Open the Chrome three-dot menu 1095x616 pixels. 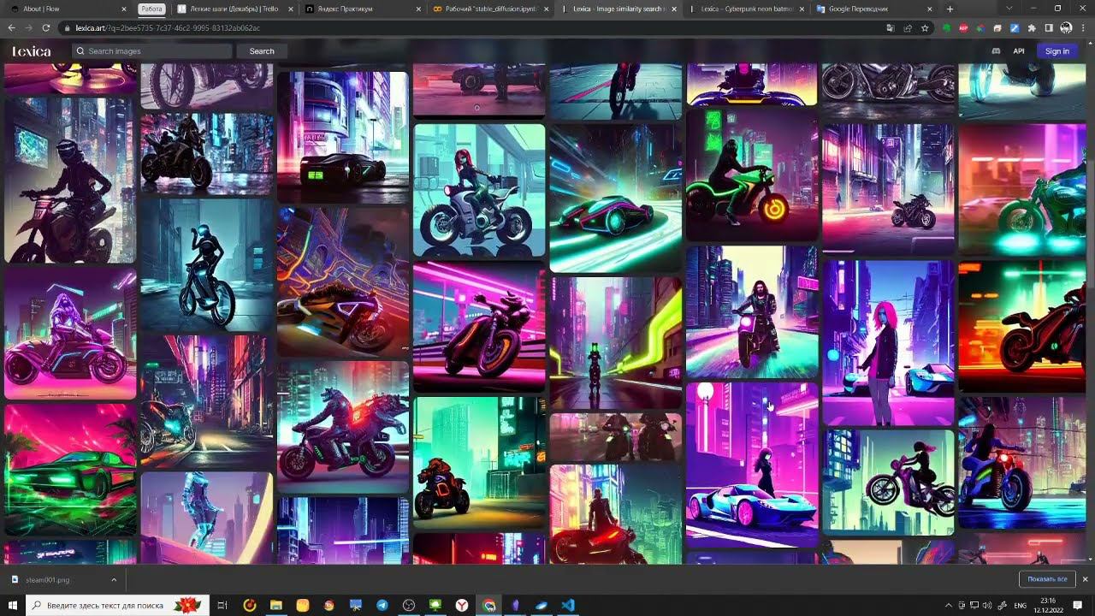1084,28
